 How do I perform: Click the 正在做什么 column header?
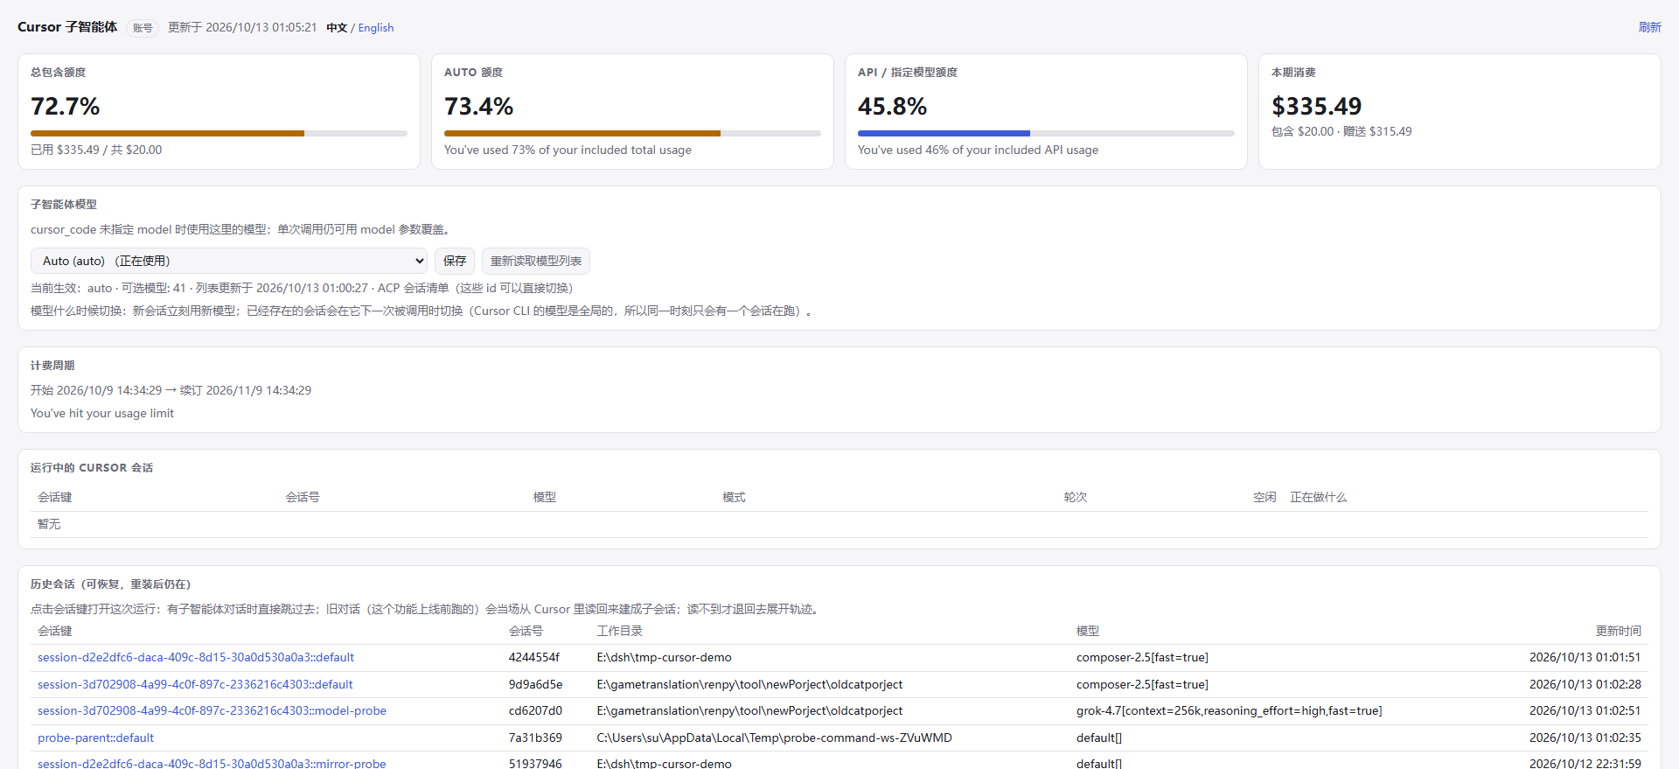tap(1319, 497)
